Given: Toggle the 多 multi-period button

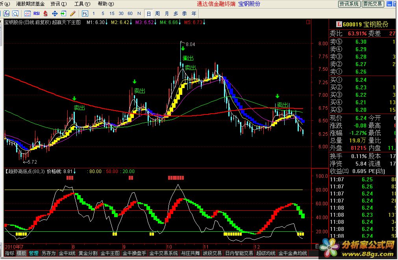Looking at the screenshot, I should 176,14.
